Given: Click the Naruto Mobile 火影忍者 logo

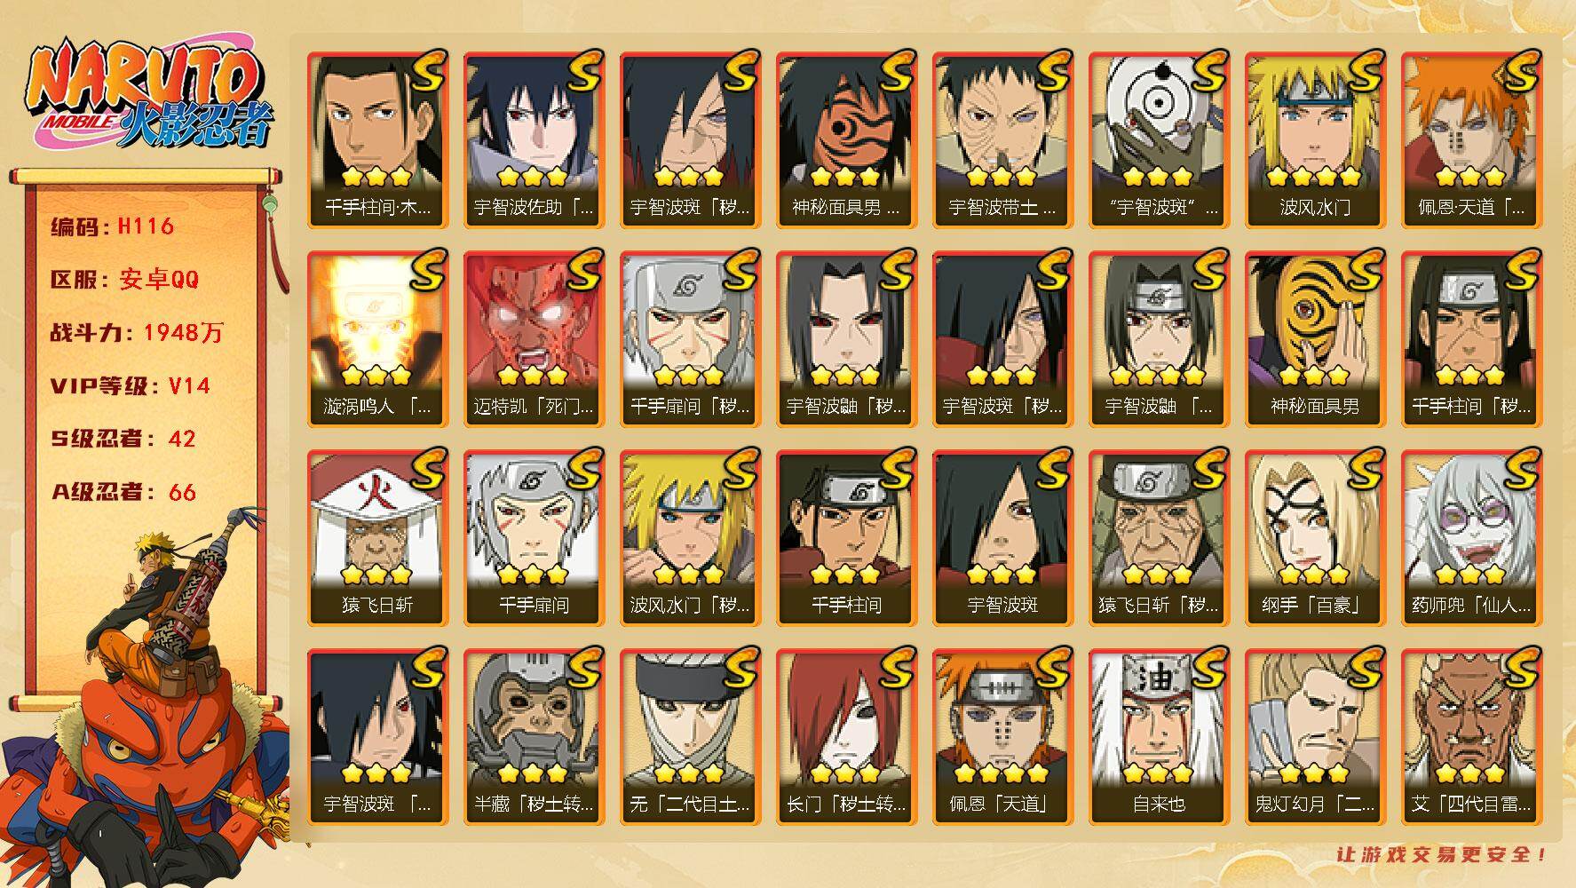Looking at the screenshot, I should pos(148,96).
